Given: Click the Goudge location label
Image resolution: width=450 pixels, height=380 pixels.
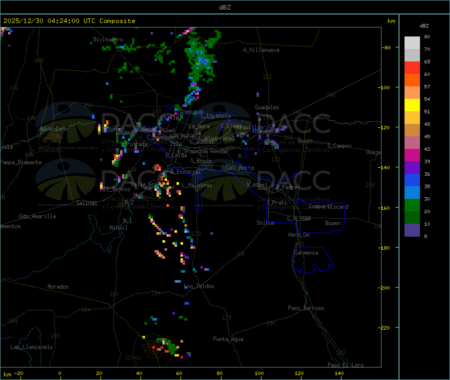Looking at the screenshot, I should tap(219, 151).
